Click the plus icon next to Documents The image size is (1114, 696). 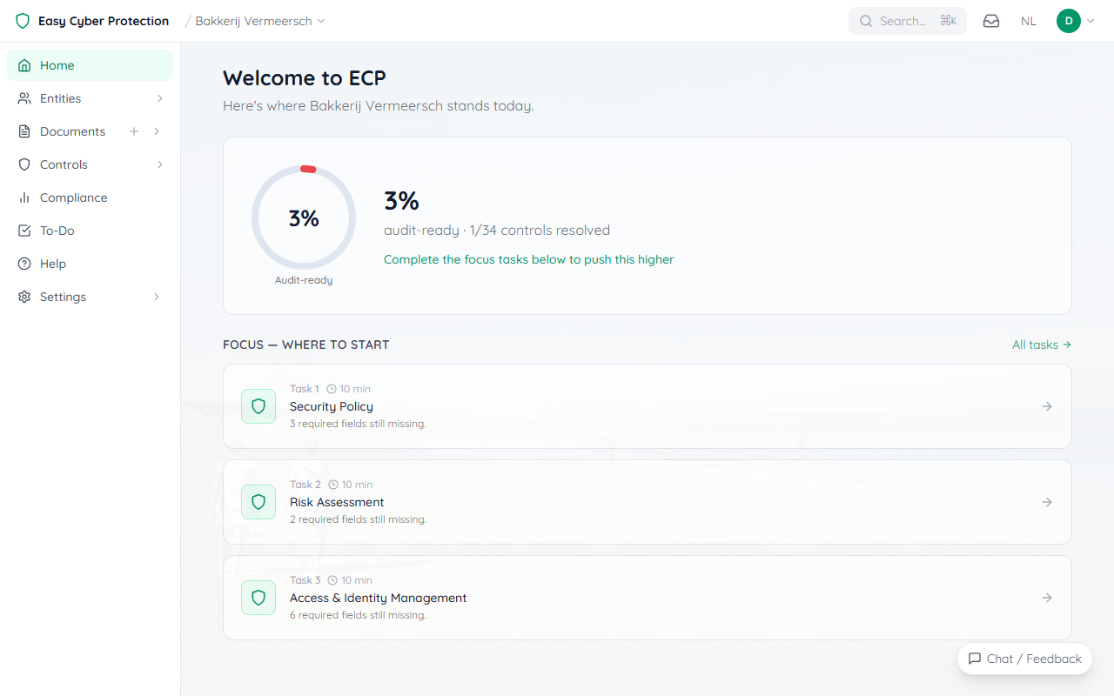pyautogui.click(x=133, y=130)
